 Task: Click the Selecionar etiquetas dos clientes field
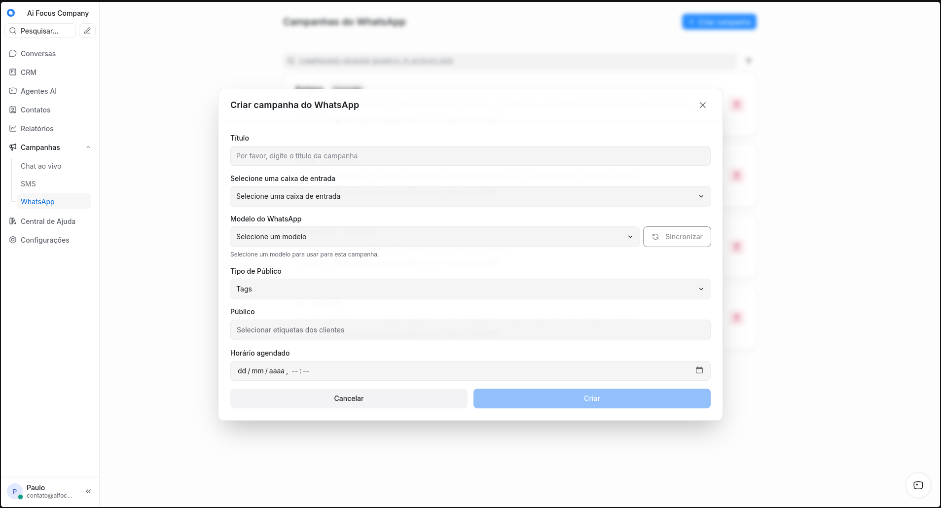(x=470, y=330)
